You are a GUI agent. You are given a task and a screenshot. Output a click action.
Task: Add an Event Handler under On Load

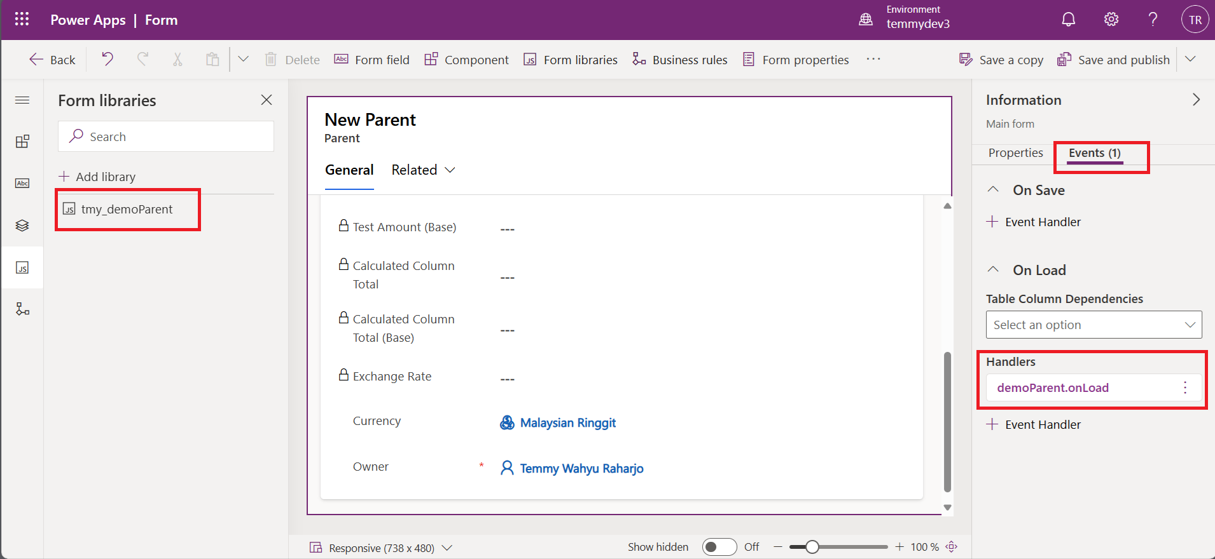tap(1034, 424)
